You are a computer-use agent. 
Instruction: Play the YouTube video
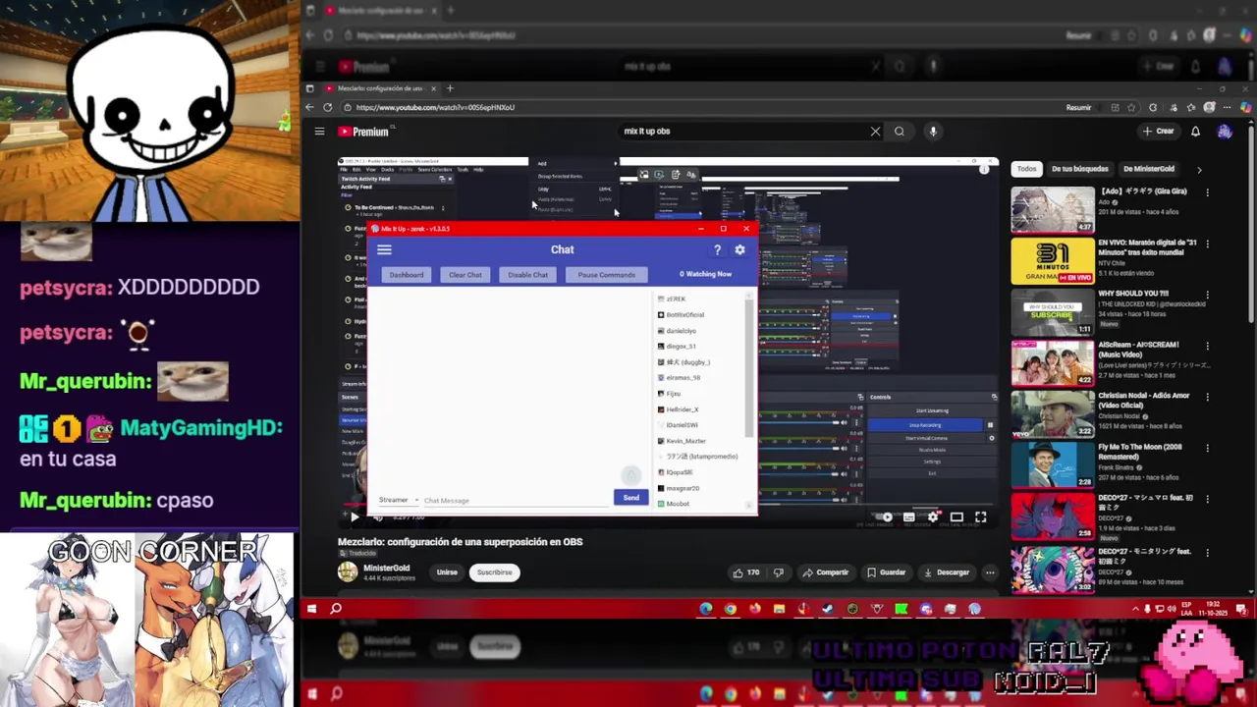pos(355,517)
